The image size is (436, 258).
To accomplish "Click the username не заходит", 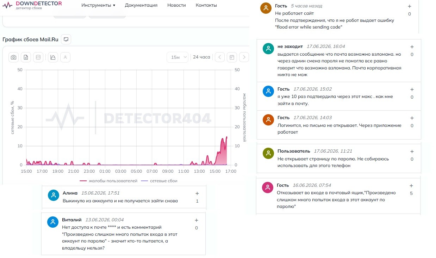I will [x=290, y=47].
